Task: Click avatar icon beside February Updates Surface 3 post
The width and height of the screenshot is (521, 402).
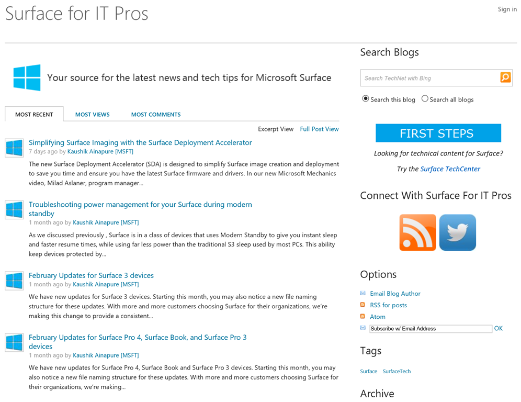Action: coord(14,281)
